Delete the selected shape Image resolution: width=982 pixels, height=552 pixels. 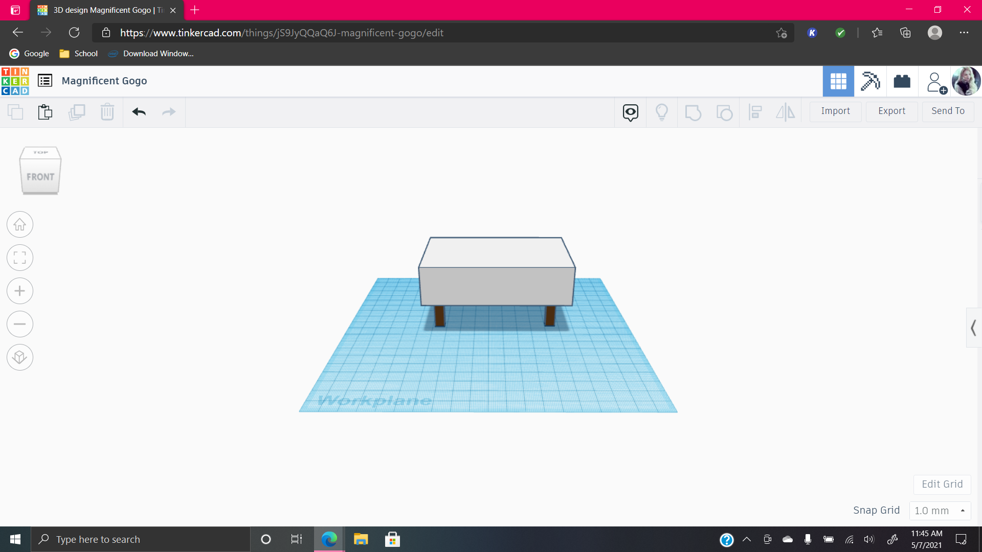(107, 112)
